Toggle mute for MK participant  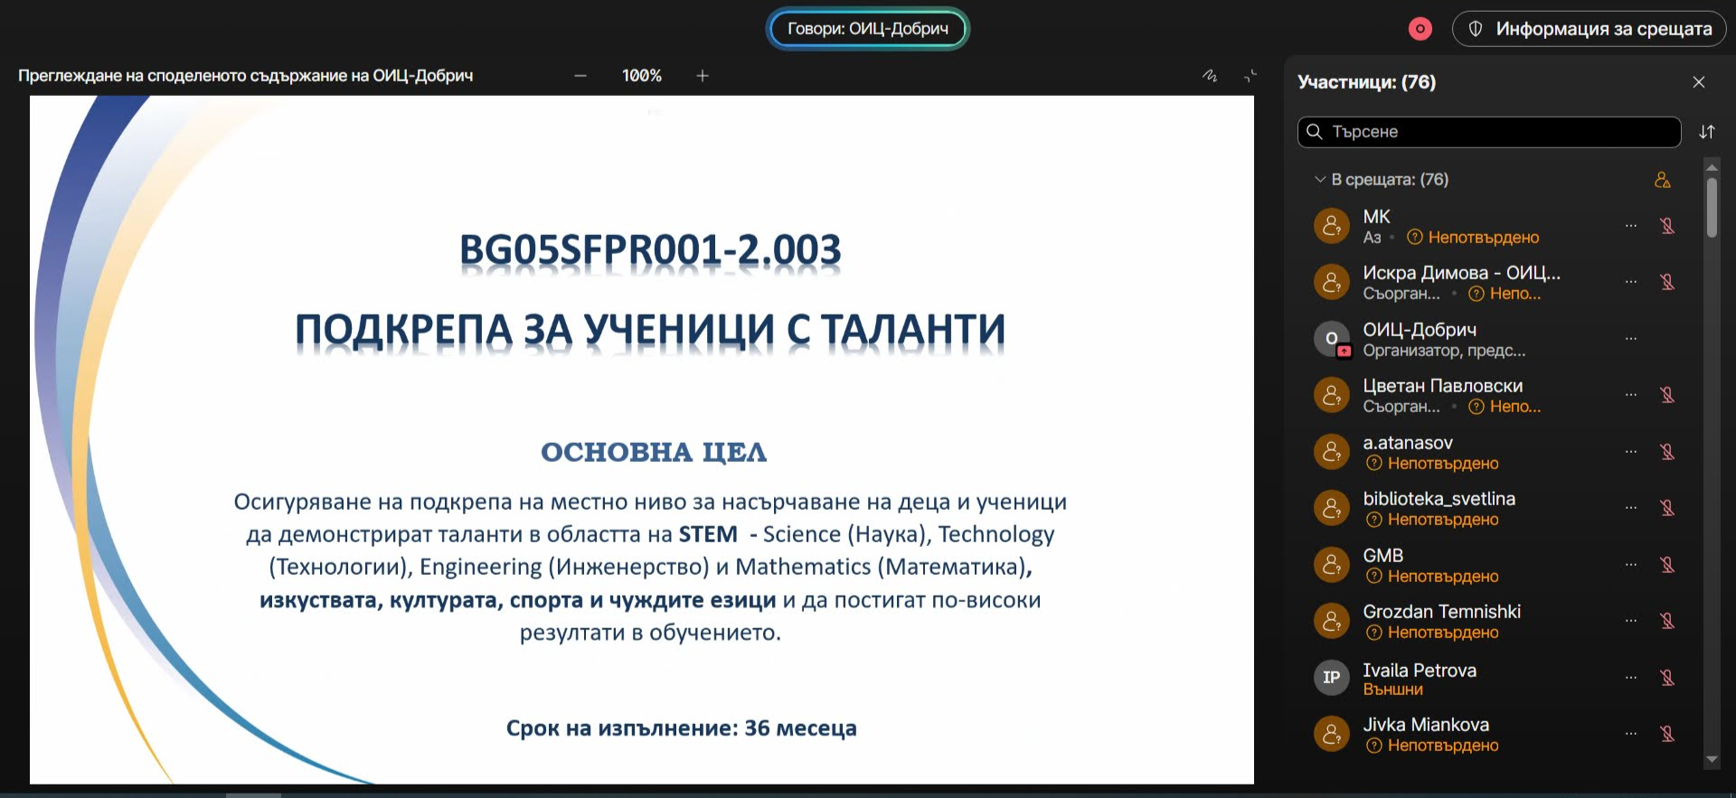click(1667, 226)
